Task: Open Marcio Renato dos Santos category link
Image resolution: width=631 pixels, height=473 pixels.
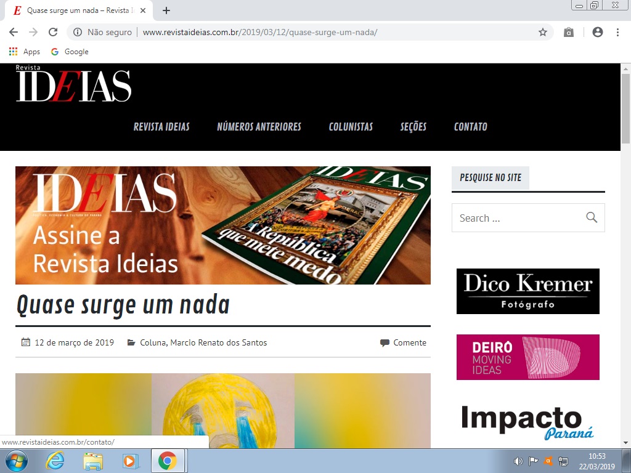Action: tap(219, 342)
